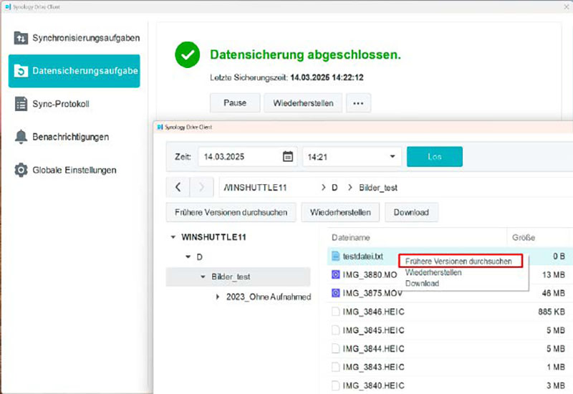Viewport: 573px width, 394px height.
Task: Navigate forward with right arrow
Action: [201, 187]
